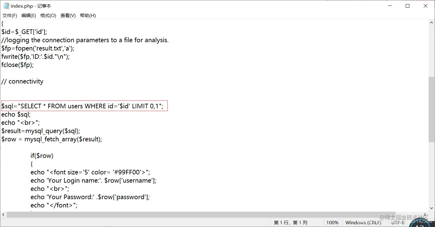Click the fclose($fp); line

click(17, 65)
